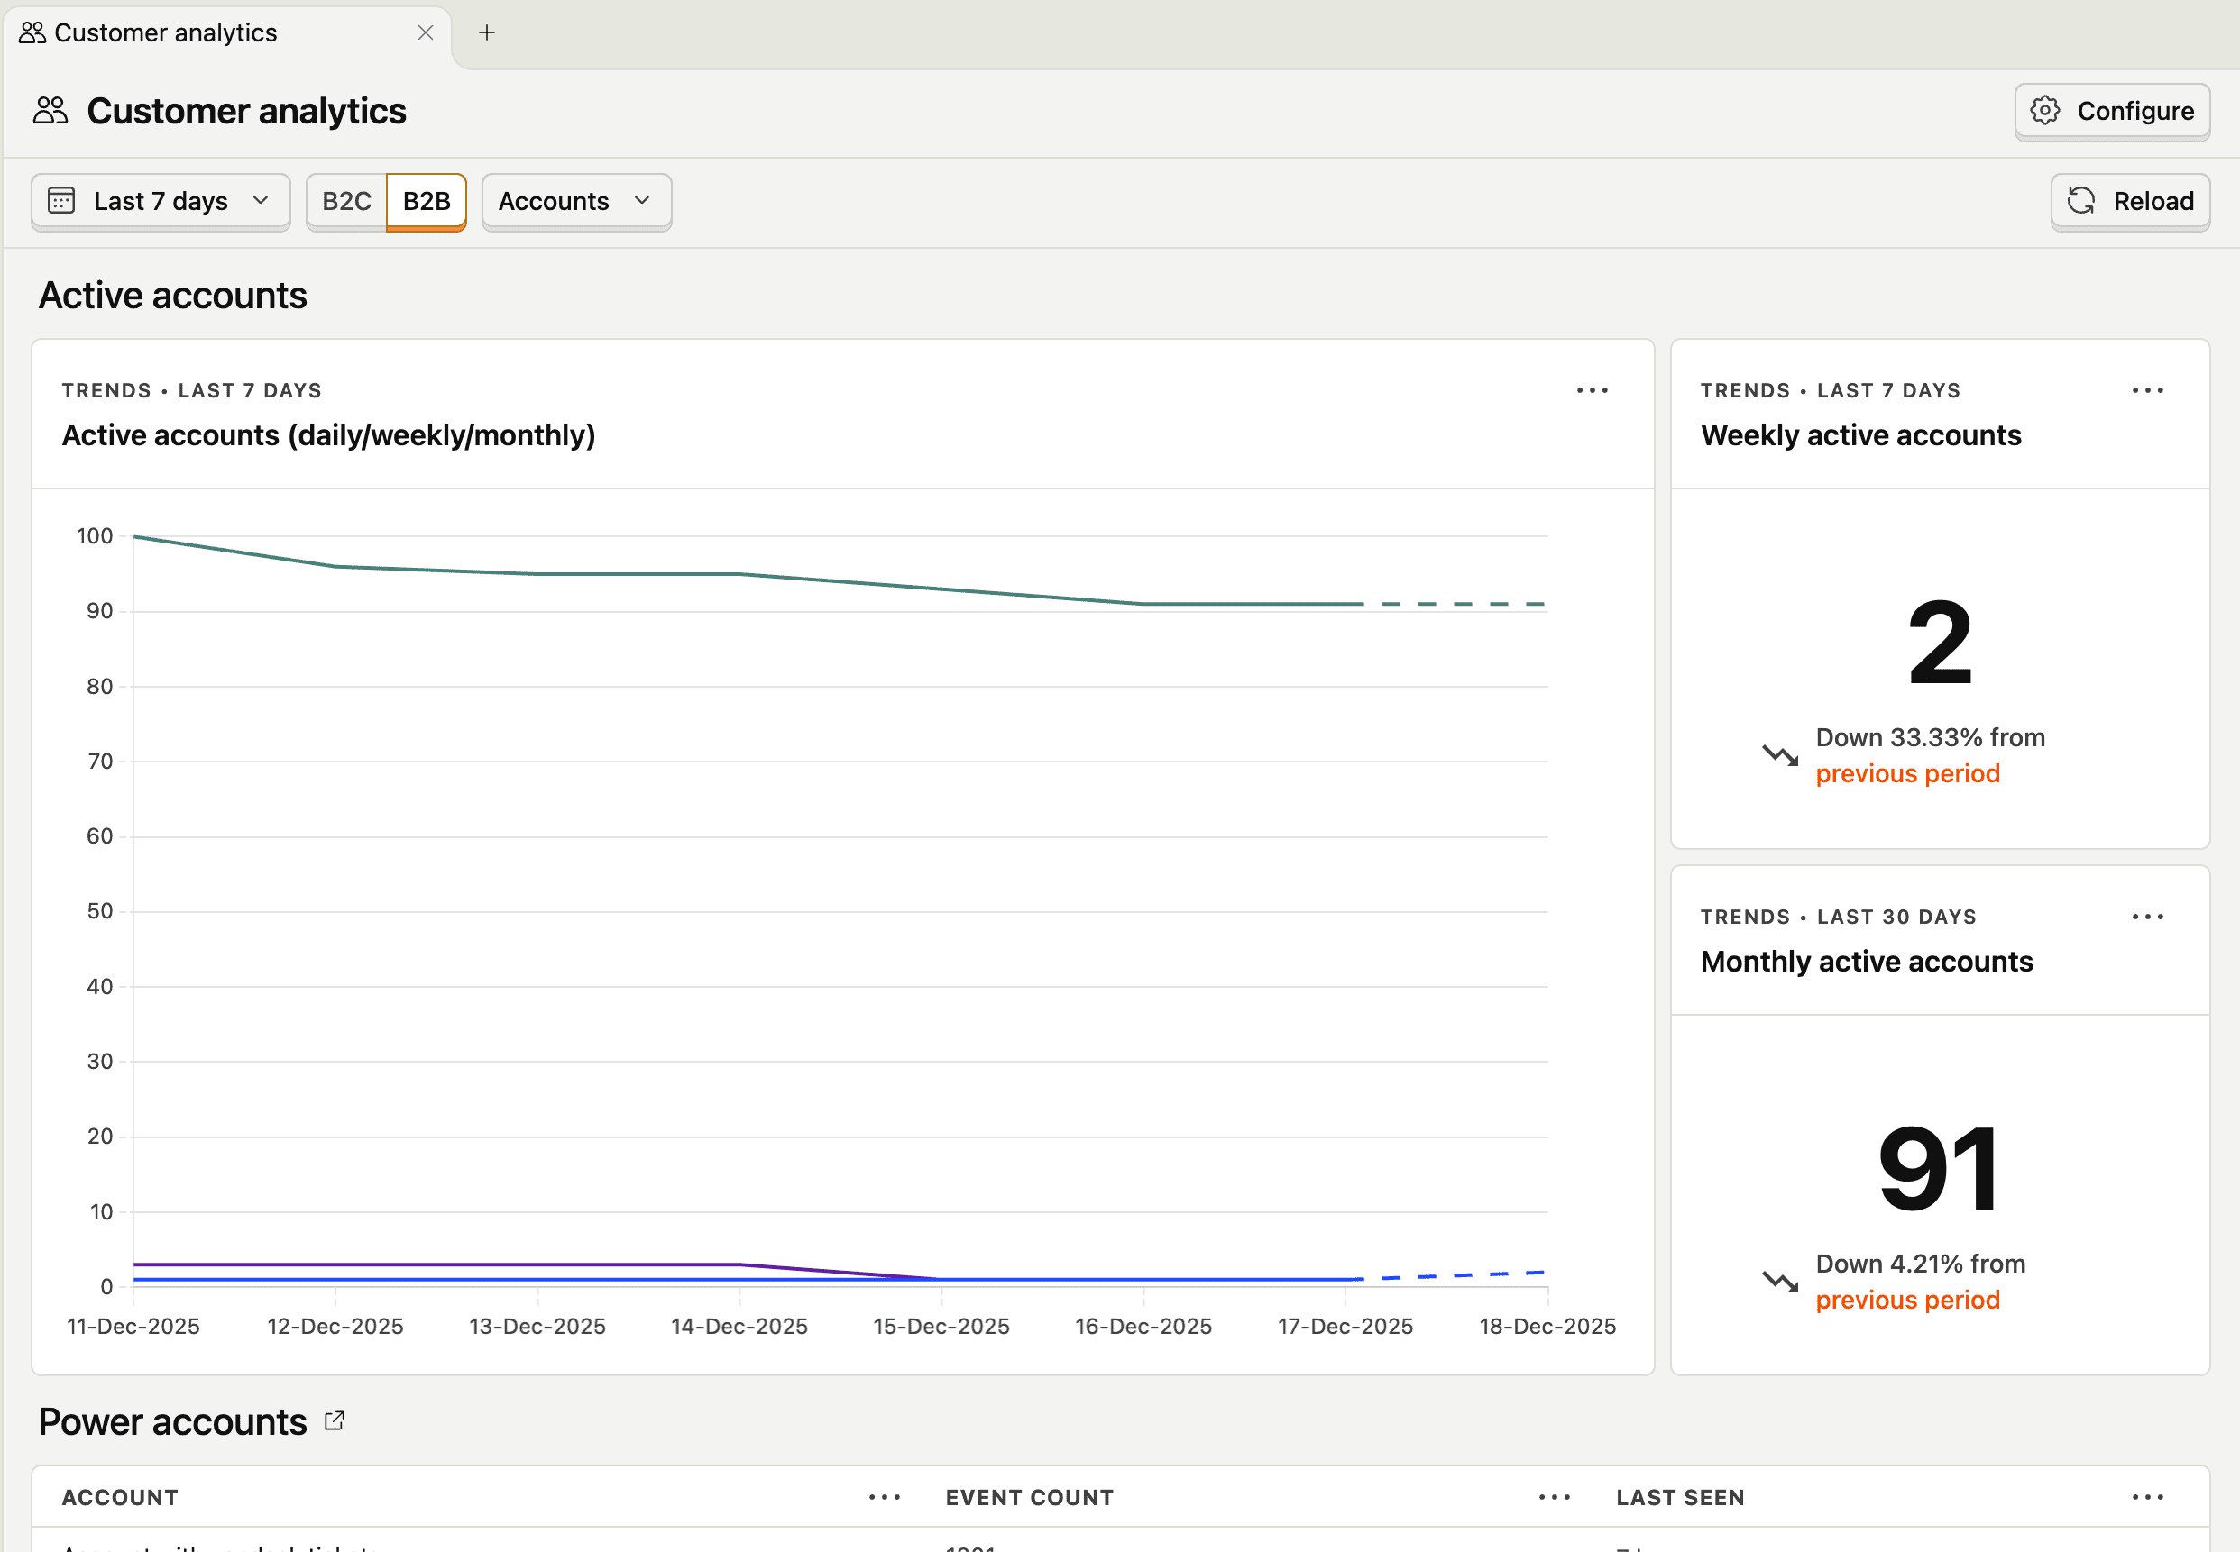Open previous period link under weekly count

pos(1907,773)
